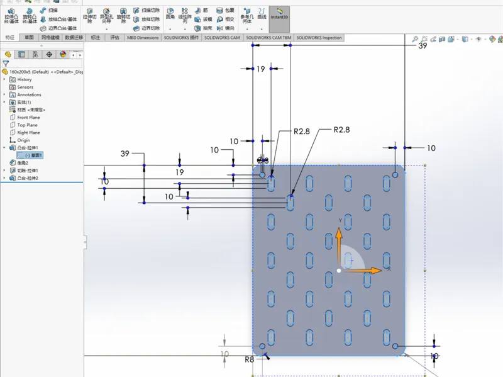Open the DisplayManager appearance tab icon
The height and width of the screenshot is (377, 503).
(x=63, y=54)
